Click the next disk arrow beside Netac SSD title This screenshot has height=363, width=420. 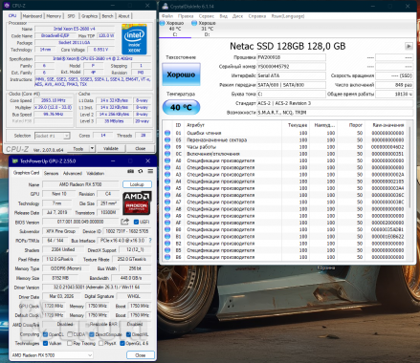(409, 46)
